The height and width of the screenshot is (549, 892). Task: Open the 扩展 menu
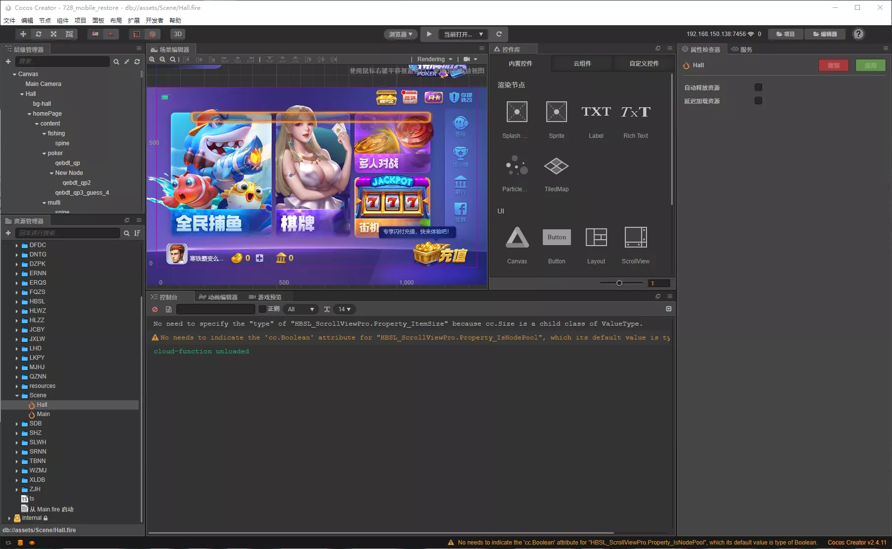(x=132, y=20)
